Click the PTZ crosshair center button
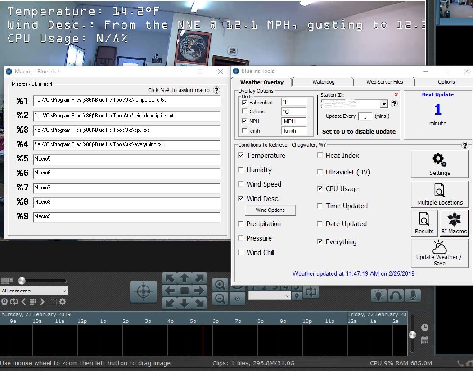The height and width of the screenshot is (371, 473). (x=144, y=291)
